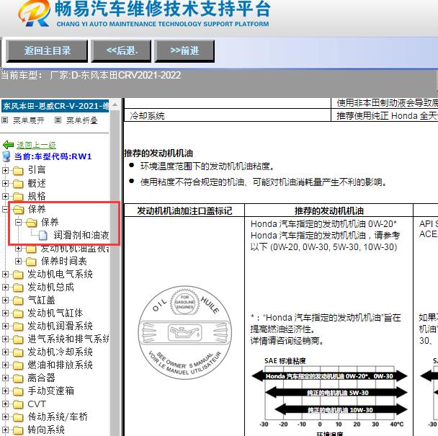
Task: Click the 发动机气缸体 folder icon
Action: point(18,313)
